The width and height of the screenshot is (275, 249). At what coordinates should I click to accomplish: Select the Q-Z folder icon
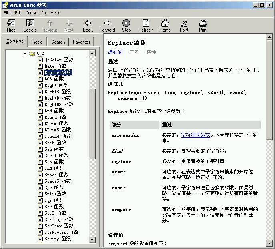point(32,53)
